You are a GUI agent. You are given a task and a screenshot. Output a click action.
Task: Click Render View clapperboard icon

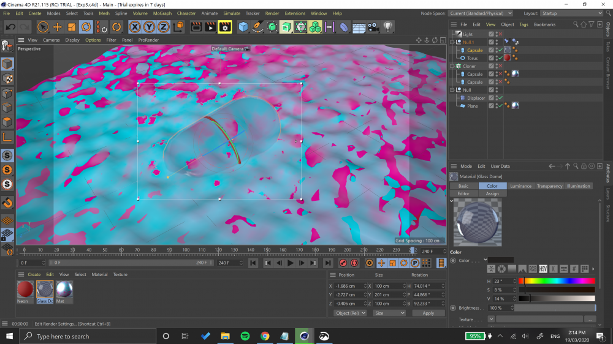(196, 27)
